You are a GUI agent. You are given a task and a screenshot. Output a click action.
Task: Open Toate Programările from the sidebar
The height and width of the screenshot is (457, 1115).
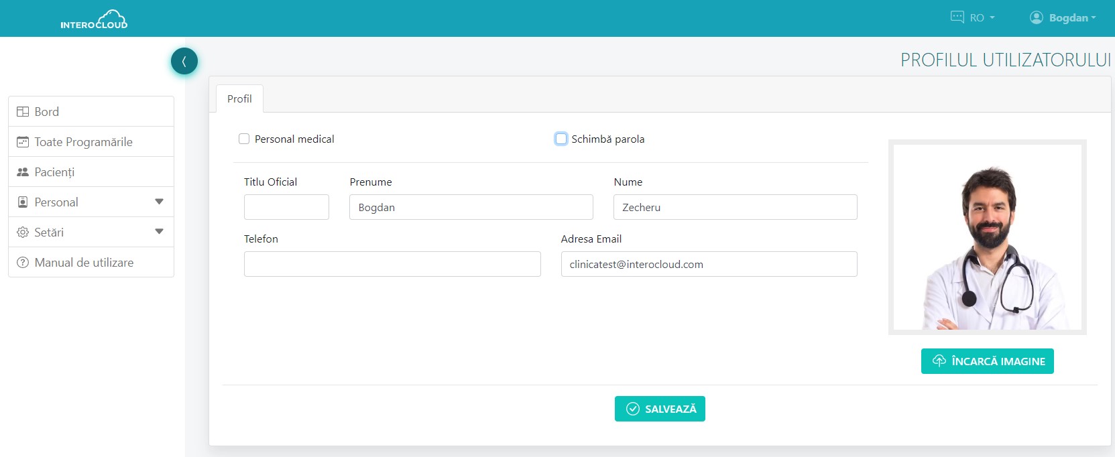84,142
